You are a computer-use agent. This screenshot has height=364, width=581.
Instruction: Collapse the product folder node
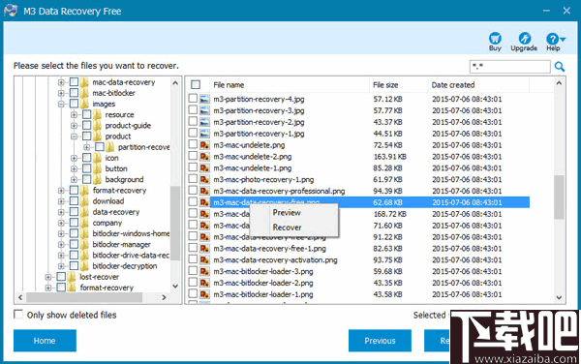click(x=74, y=136)
